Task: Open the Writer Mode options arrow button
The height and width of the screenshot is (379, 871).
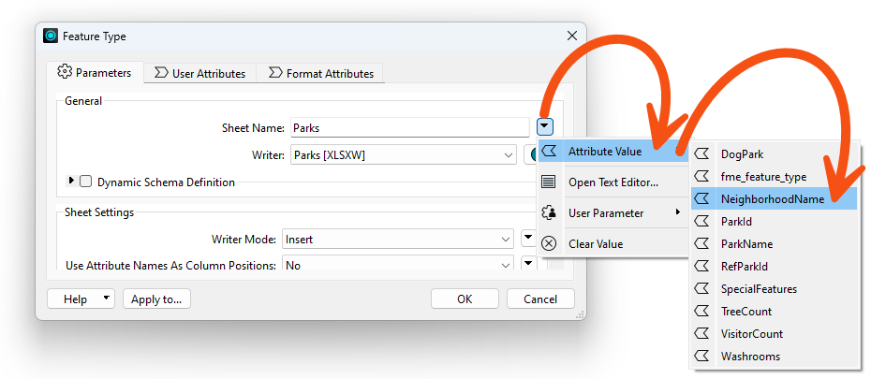Action: tap(528, 240)
